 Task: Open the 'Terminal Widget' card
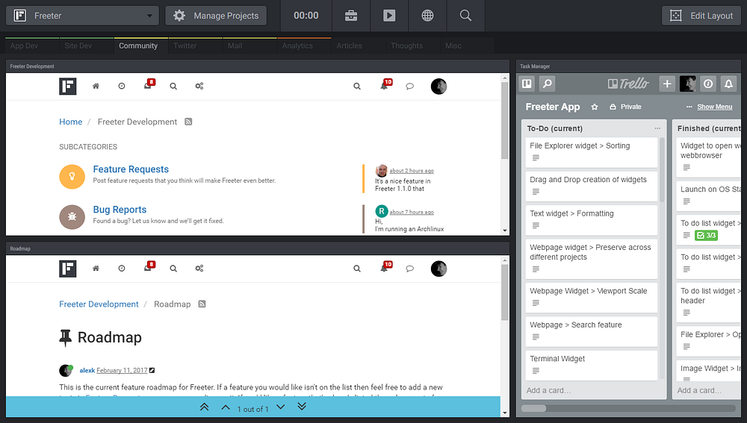point(592,365)
